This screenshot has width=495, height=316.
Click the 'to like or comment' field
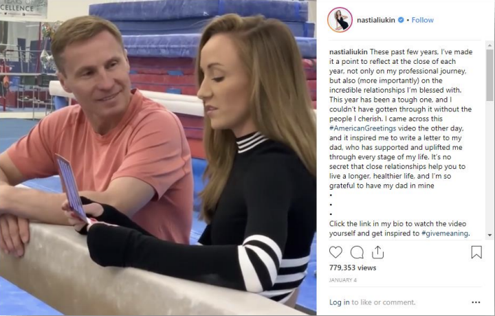pyautogui.click(x=383, y=302)
